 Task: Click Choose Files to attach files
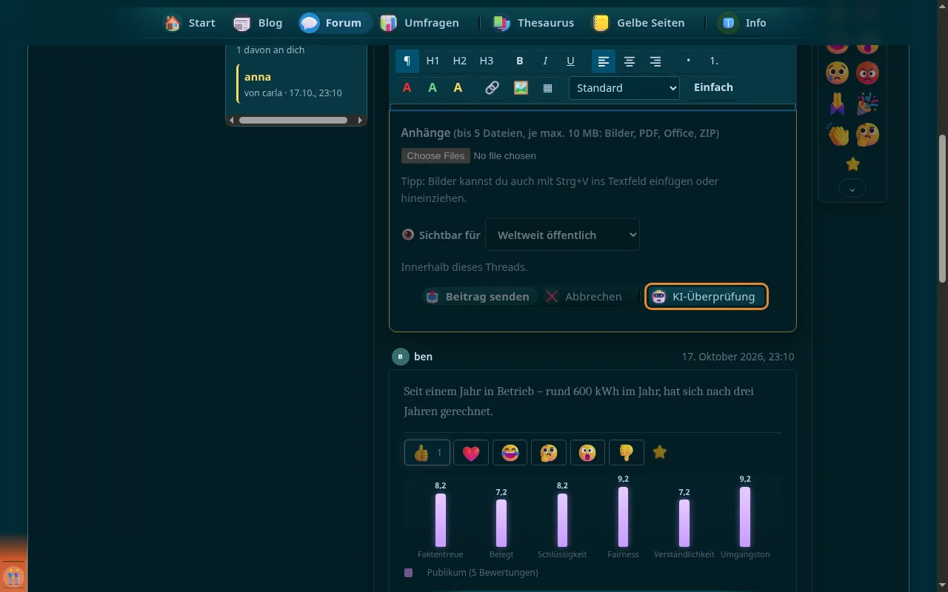[435, 155]
